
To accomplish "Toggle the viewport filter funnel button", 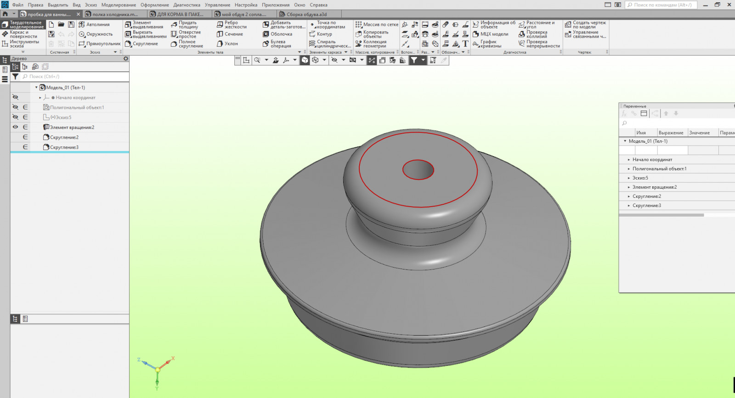I will (x=413, y=60).
